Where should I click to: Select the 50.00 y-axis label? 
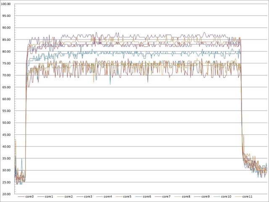point(8,123)
